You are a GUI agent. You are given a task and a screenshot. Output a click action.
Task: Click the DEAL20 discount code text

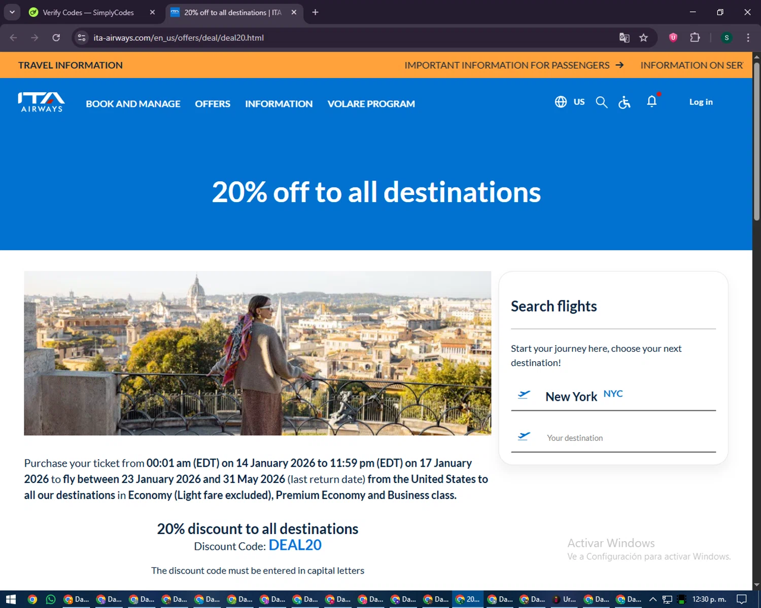tap(295, 545)
